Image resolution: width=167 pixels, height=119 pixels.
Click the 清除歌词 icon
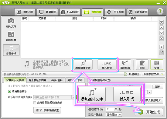click(125, 65)
